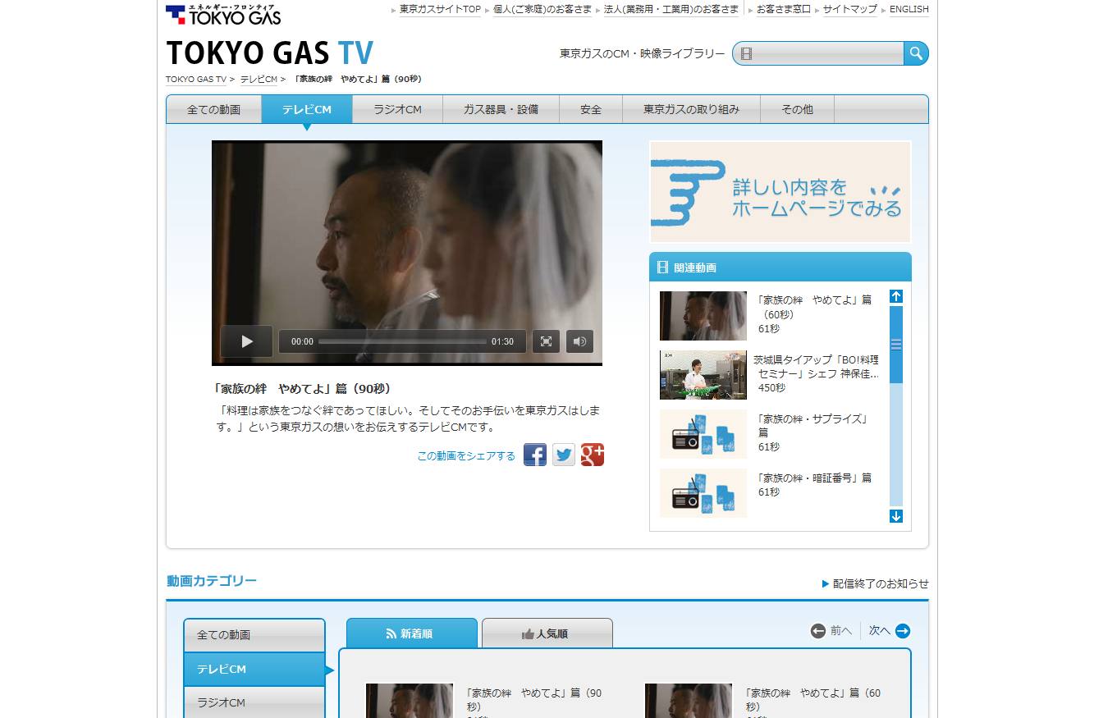Open 法人(業務用・工業用)のお客さま link

(671, 10)
